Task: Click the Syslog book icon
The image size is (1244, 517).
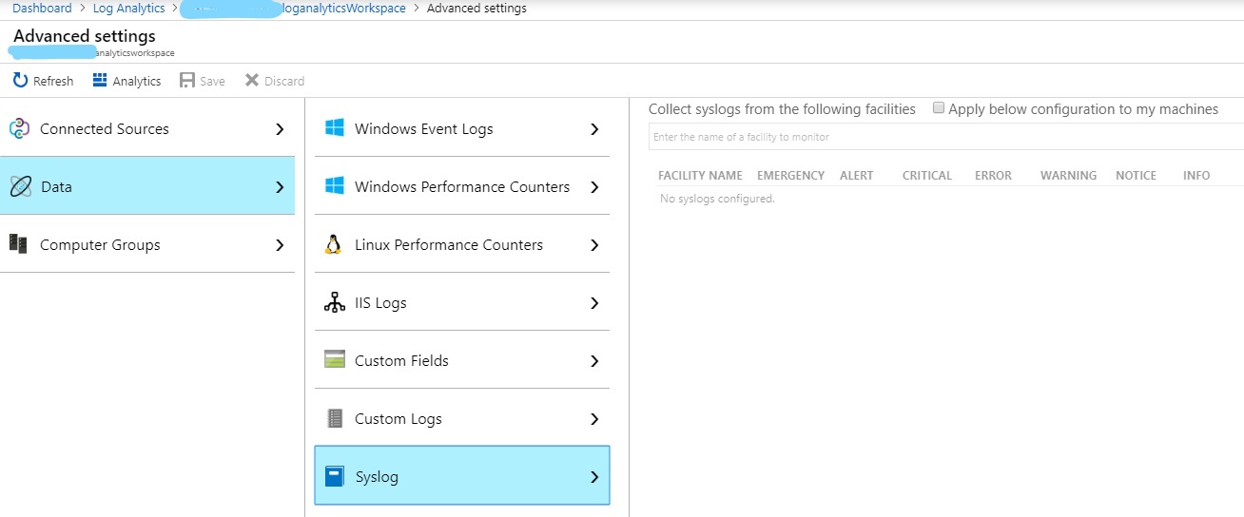Action: (334, 476)
